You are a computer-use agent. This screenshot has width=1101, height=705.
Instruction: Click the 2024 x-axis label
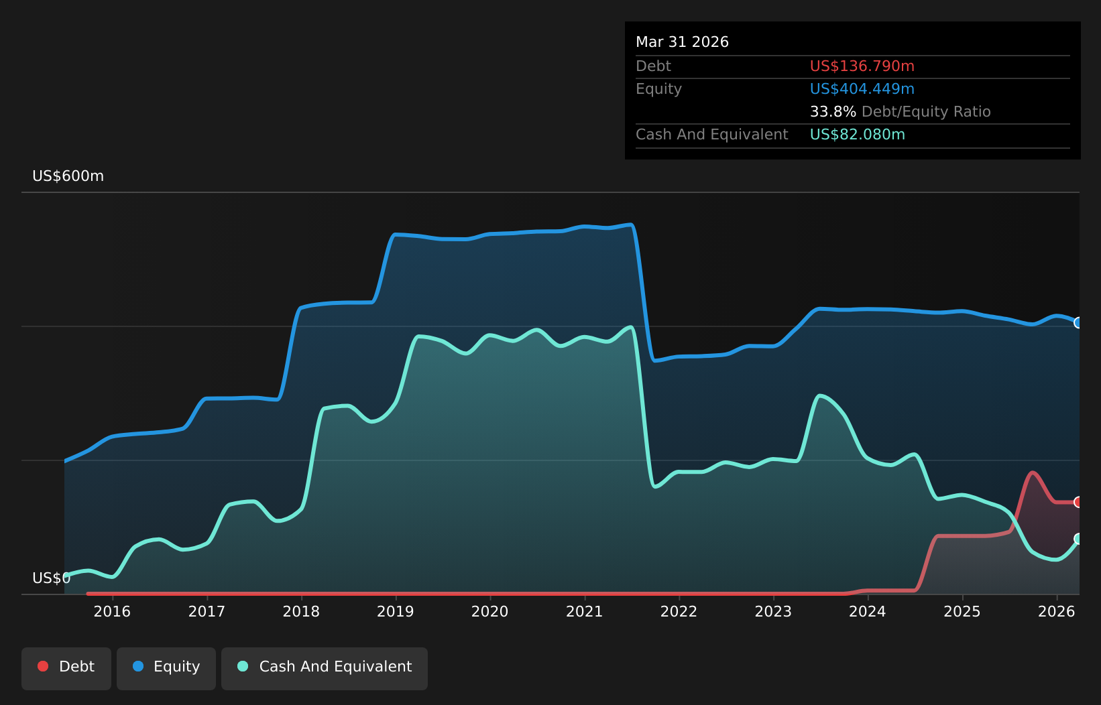[868, 612]
